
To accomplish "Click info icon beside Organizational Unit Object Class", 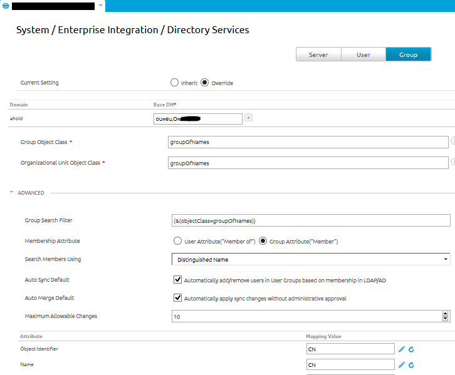I will [452, 162].
